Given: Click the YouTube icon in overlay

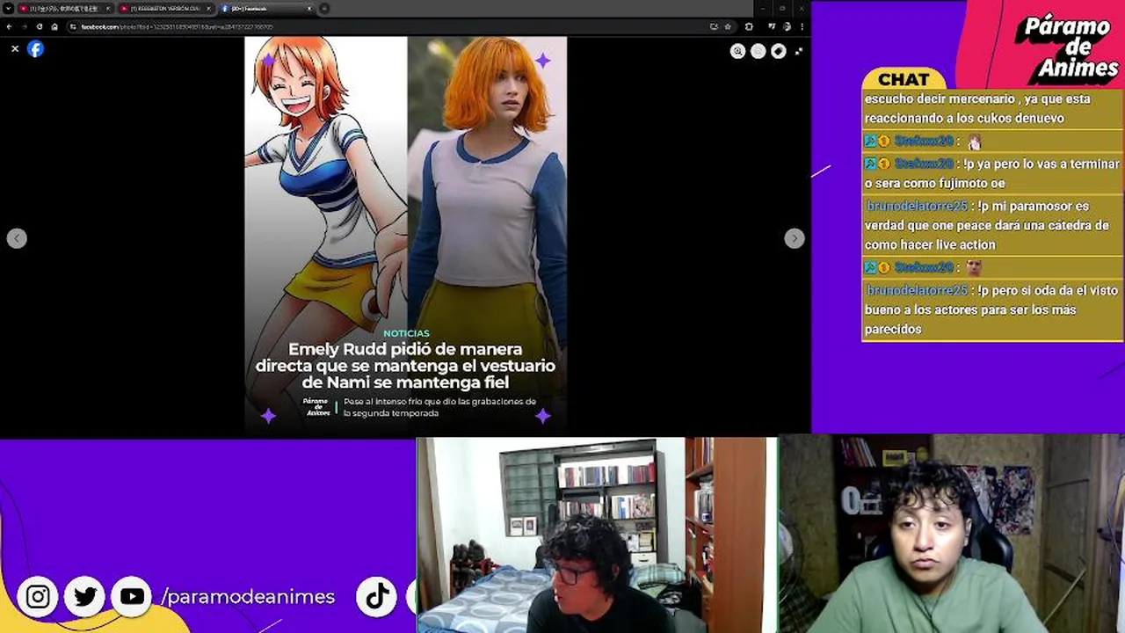Looking at the screenshot, I should 132,597.
